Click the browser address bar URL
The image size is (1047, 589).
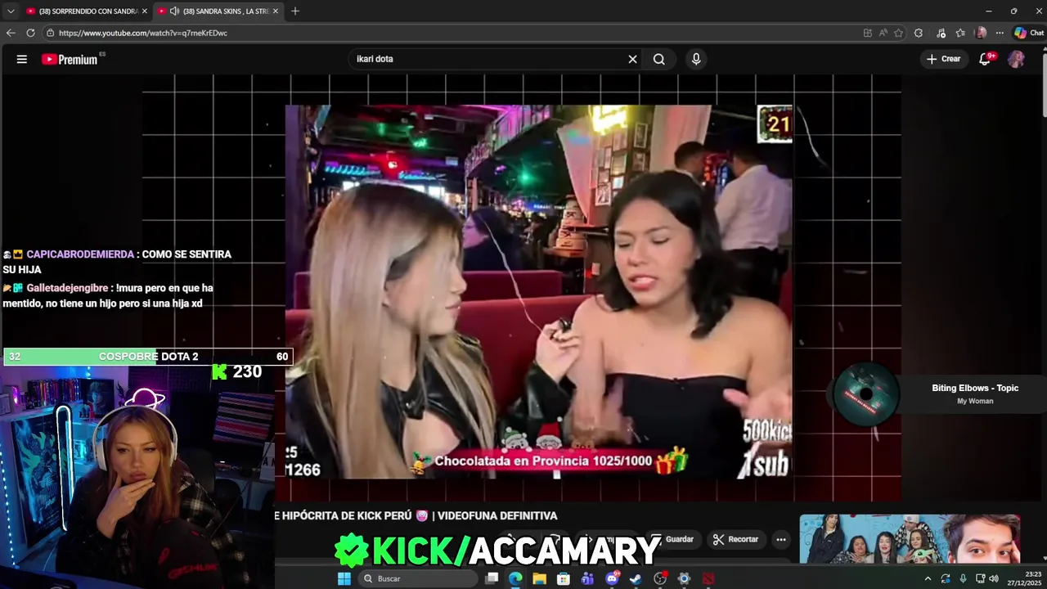tap(143, 33)
